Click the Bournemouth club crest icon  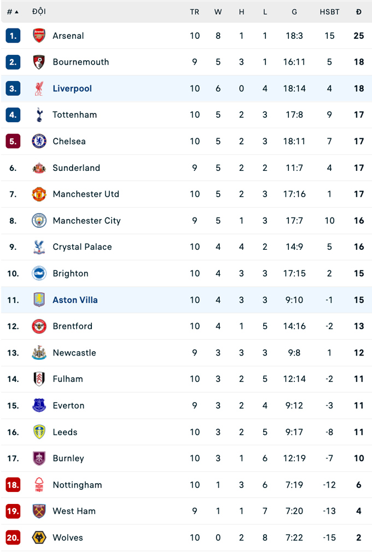39,62
